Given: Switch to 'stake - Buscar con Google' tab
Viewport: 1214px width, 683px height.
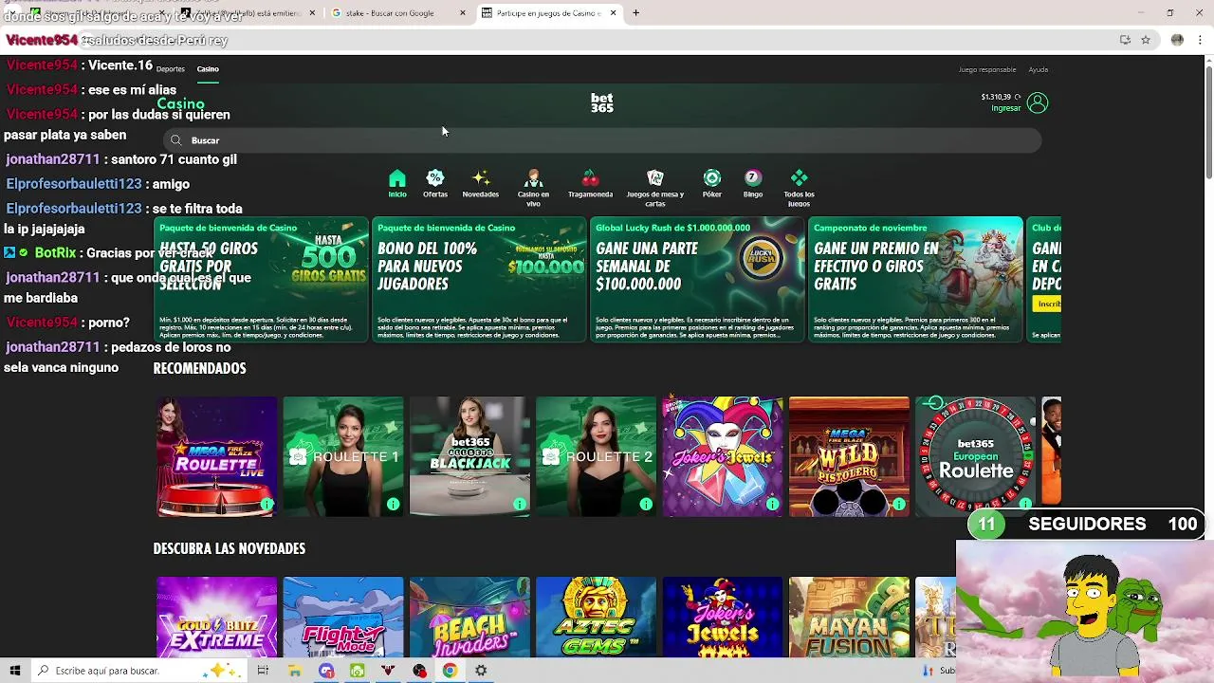Looking at the screenshot, I should point(395,13).
